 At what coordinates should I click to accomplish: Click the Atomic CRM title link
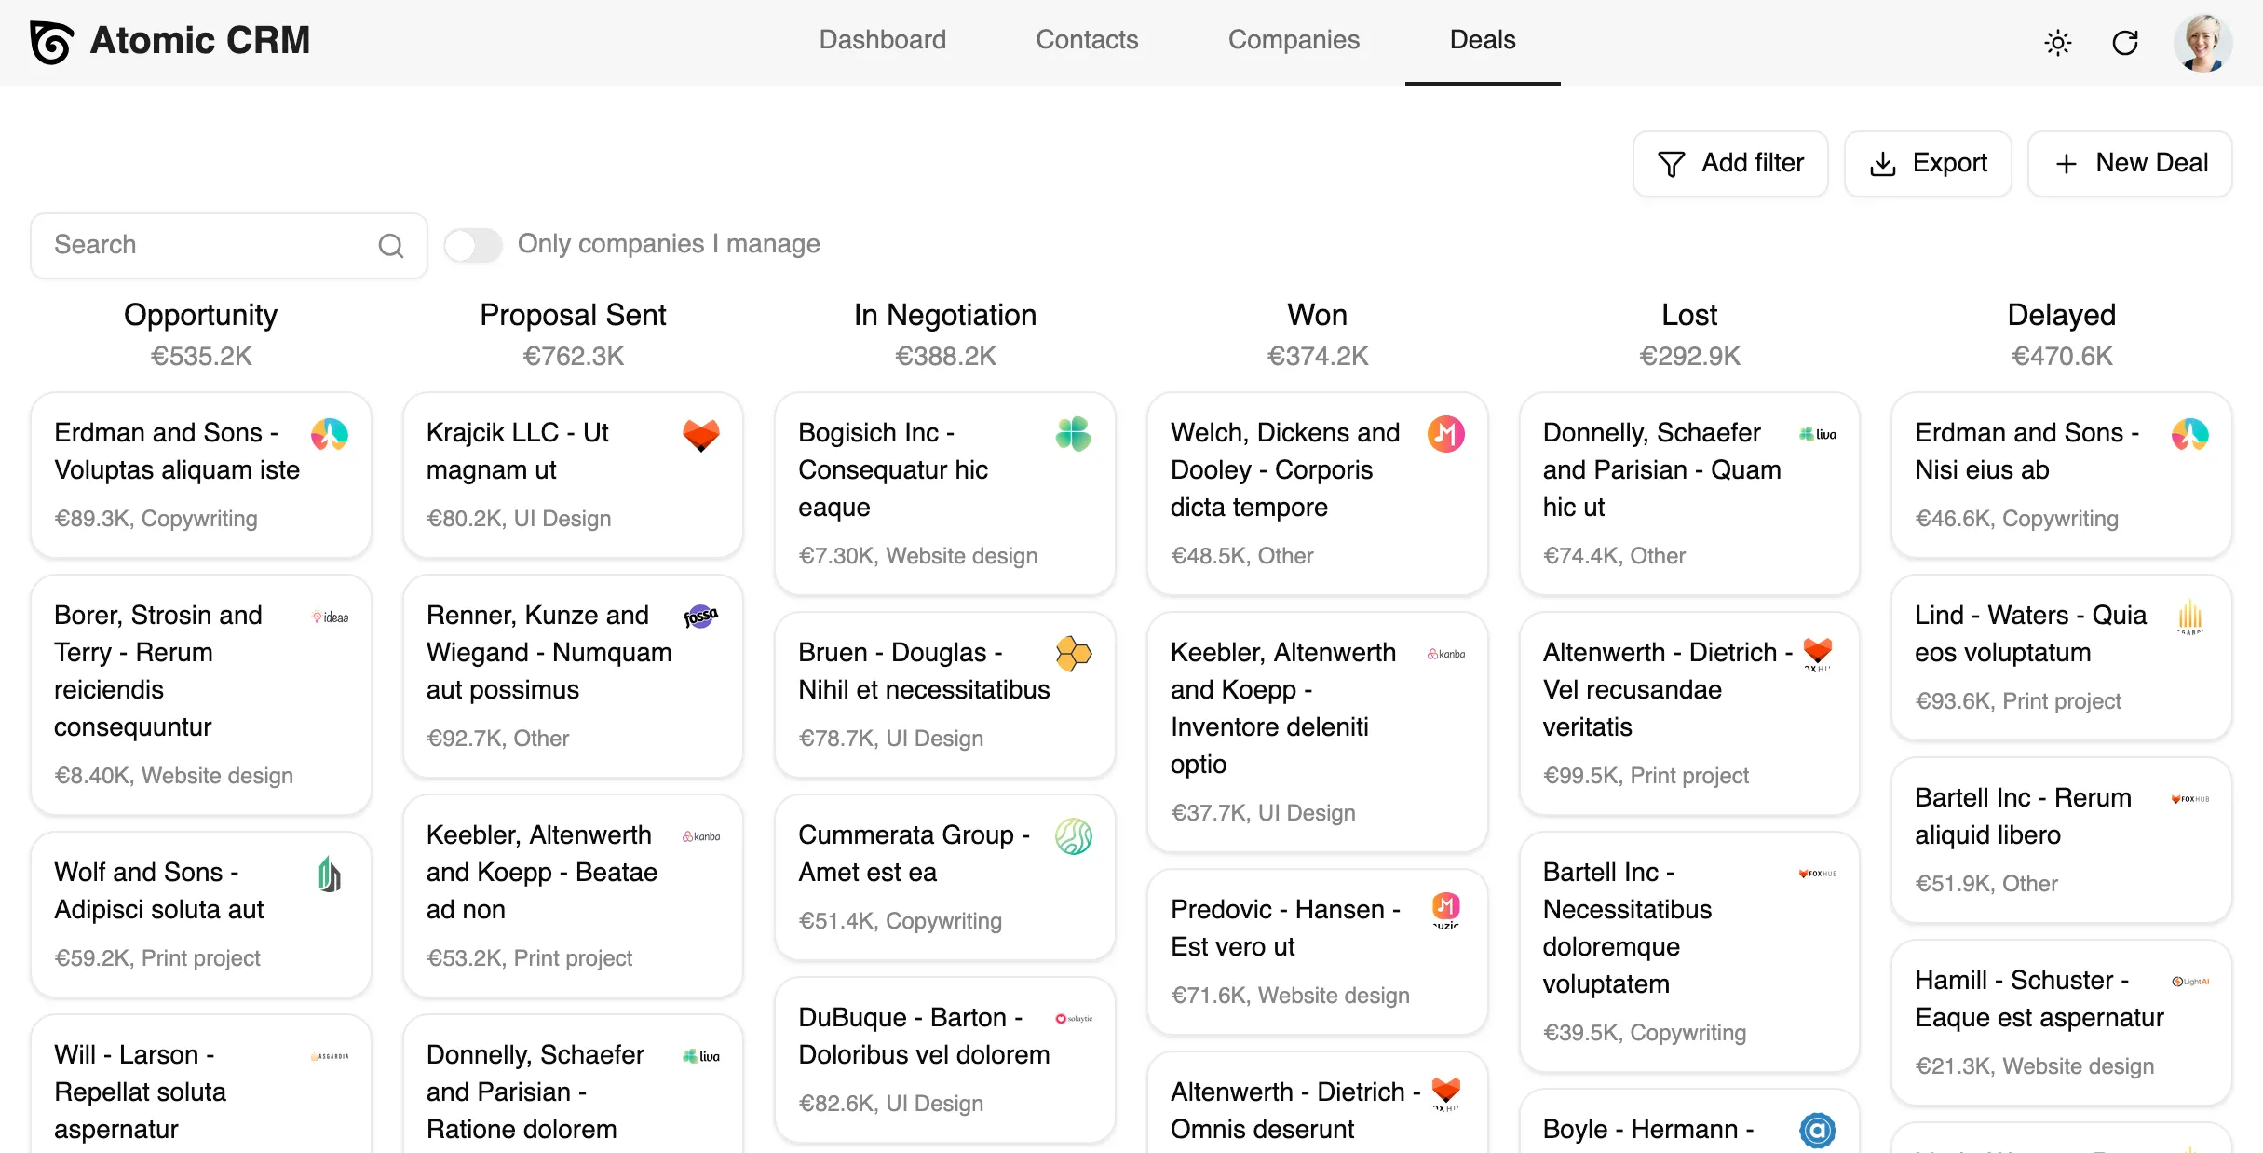(200, 41)
